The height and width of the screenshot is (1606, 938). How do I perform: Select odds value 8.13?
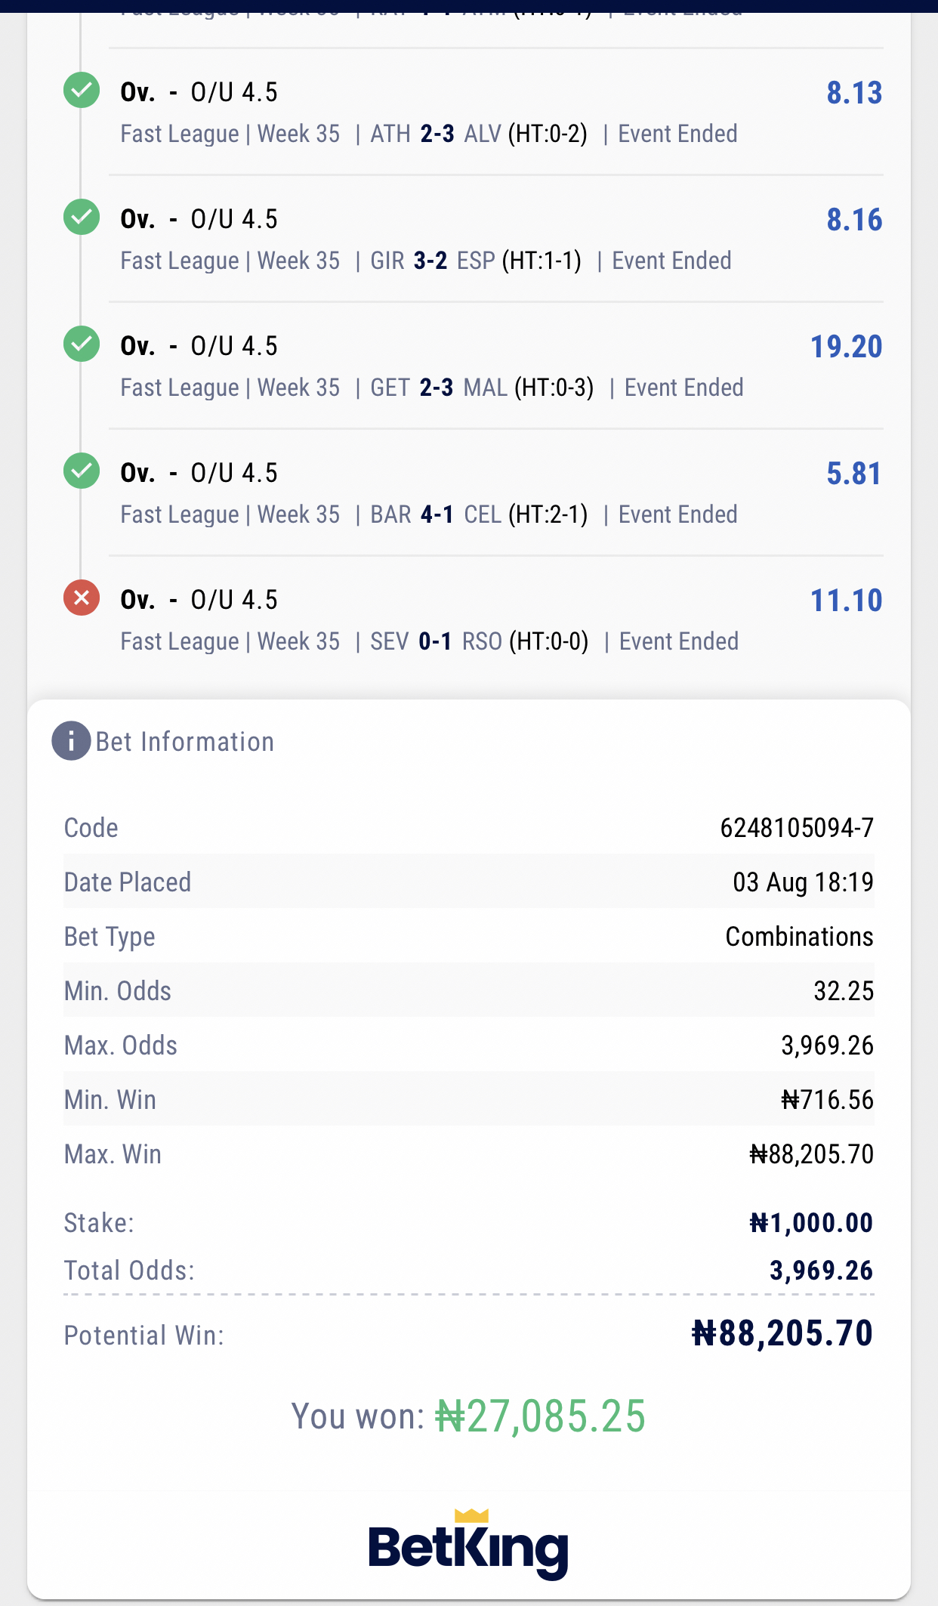[854, 93]
